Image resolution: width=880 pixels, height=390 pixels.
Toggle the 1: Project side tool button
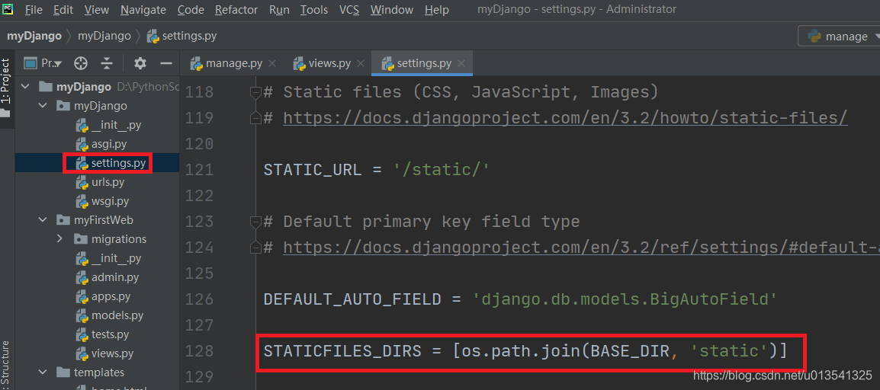tap(6, 88)
